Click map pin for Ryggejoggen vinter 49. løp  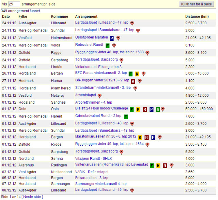point(147,145)
